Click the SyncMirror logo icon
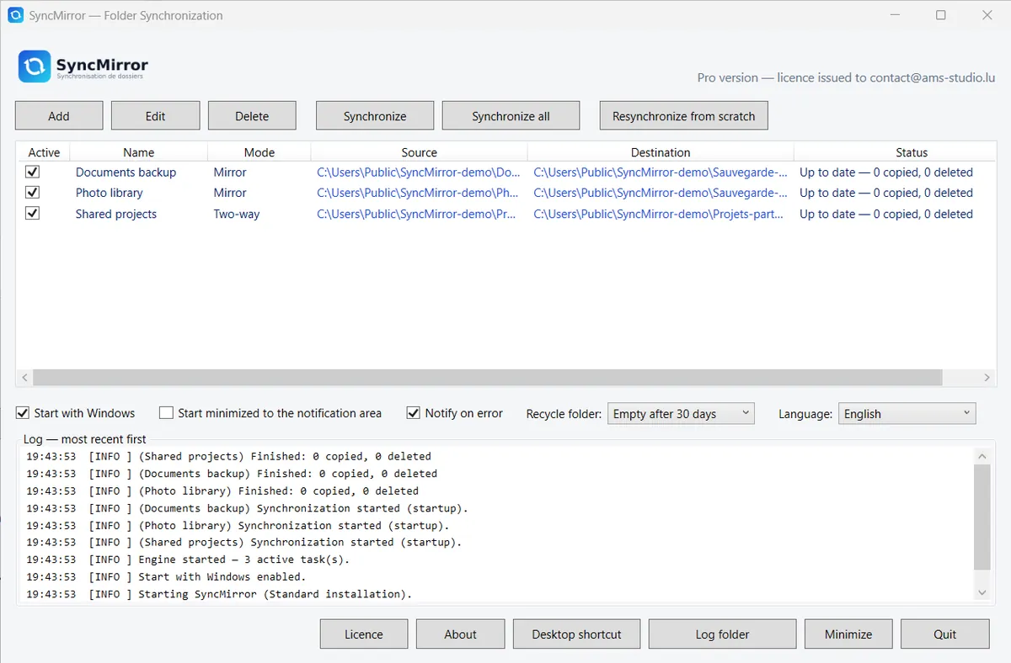1011x663 pixels. (35, 66)
